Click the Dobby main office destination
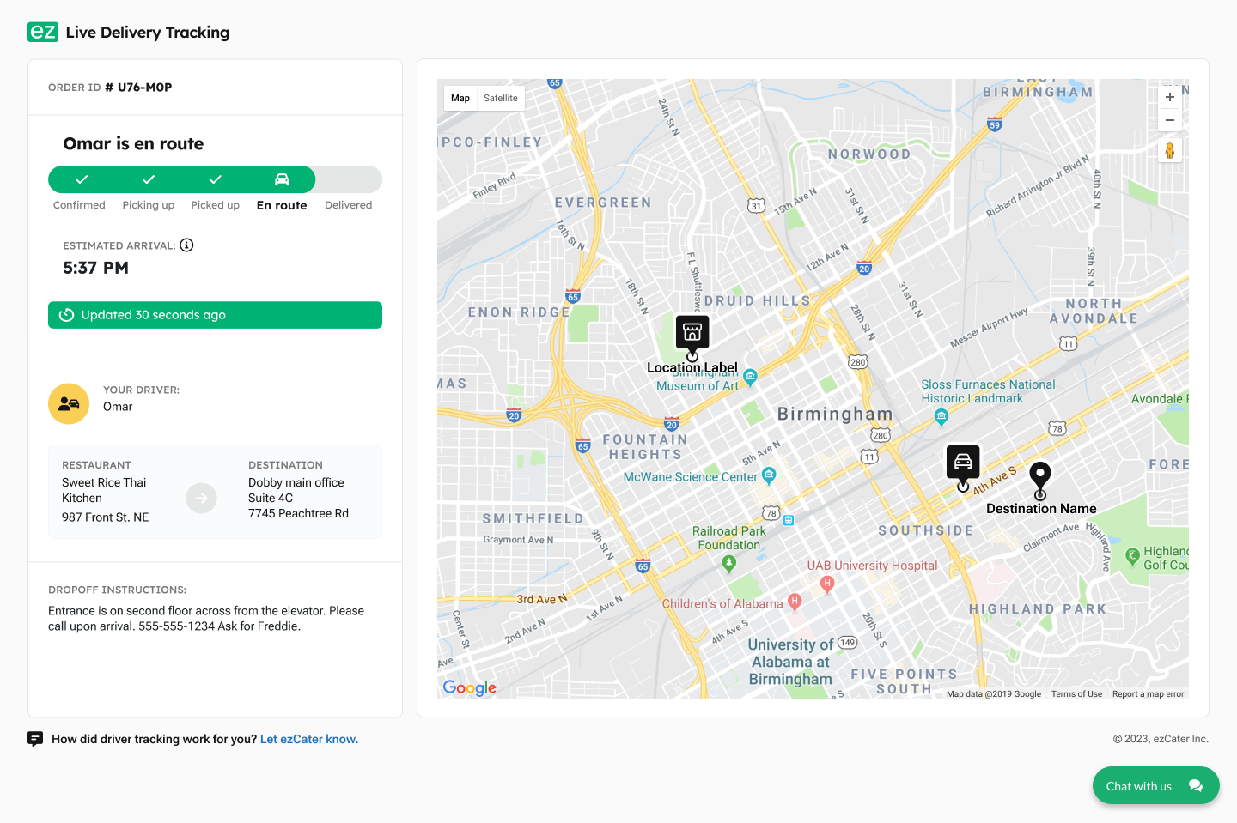This screenshot has height=823, width=1237. 296,483
